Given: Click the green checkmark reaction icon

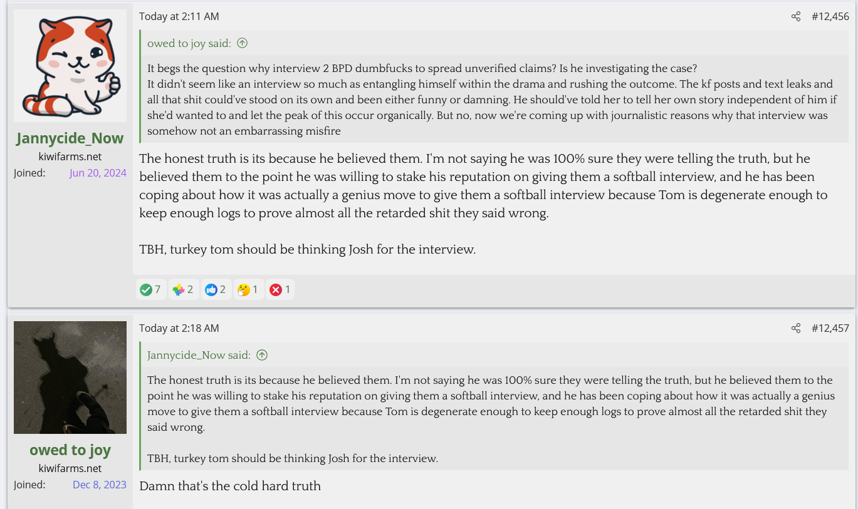Looking at the screenshot, I should [x=146, y=290].
